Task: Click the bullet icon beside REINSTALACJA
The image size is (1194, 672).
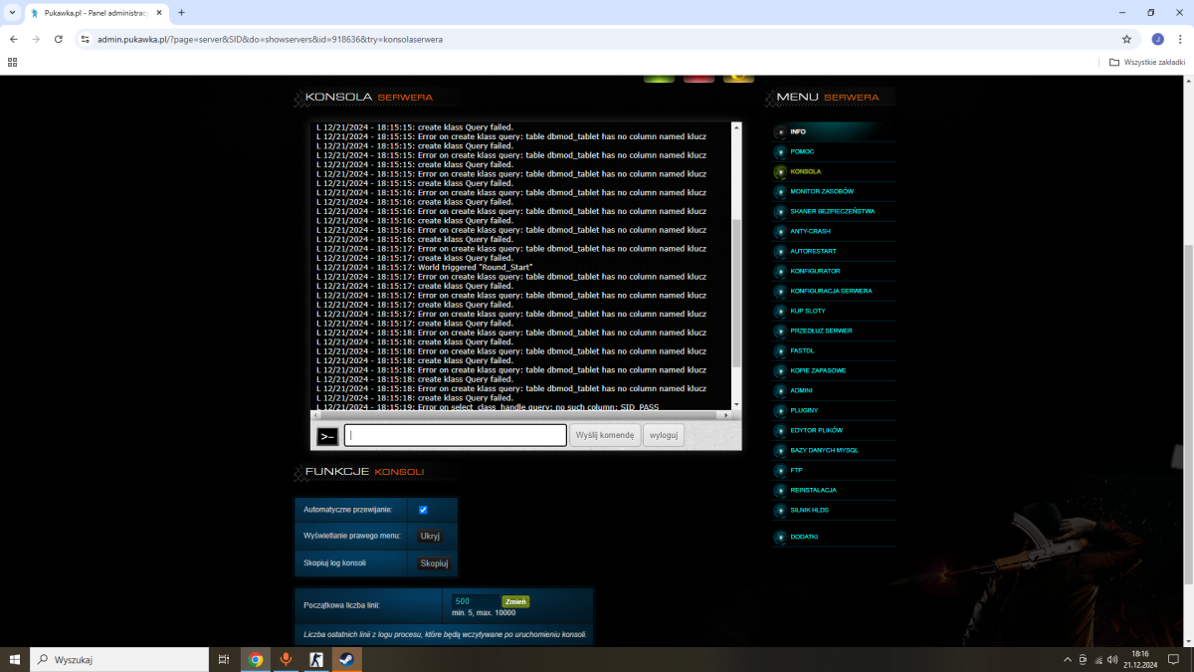Action: (x=780, y=490)
